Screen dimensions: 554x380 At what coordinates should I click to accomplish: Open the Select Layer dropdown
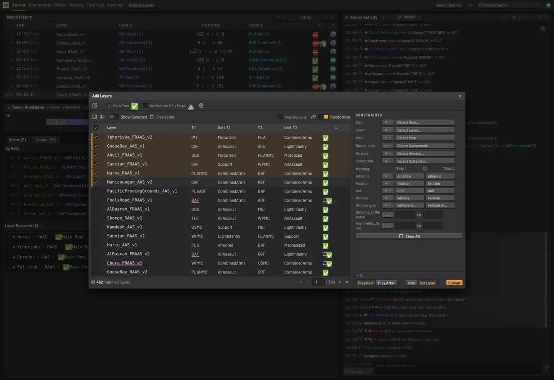425,130
